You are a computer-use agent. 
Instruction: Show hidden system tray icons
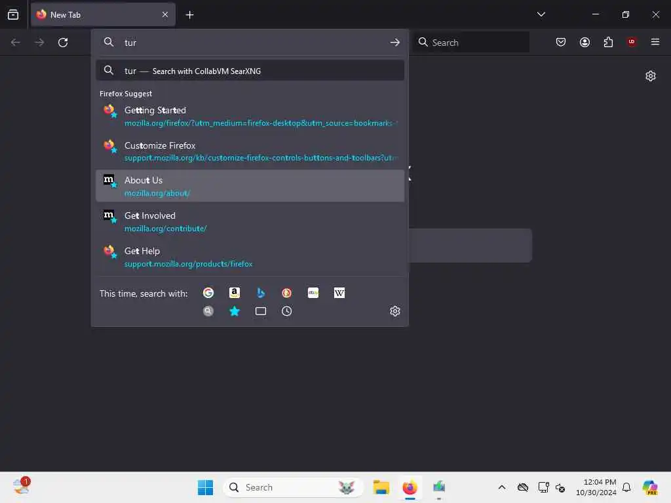502,487
